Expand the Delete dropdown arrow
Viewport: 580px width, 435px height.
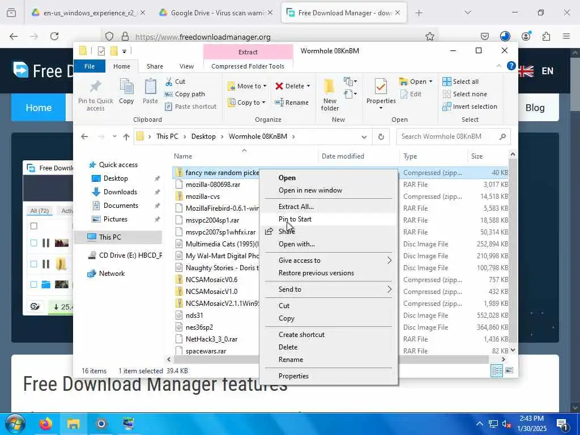[309, 86]
